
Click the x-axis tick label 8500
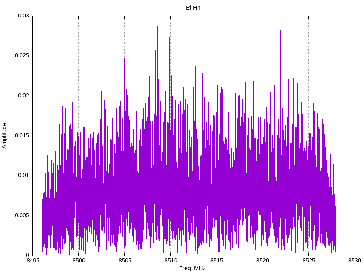(79, 261)
